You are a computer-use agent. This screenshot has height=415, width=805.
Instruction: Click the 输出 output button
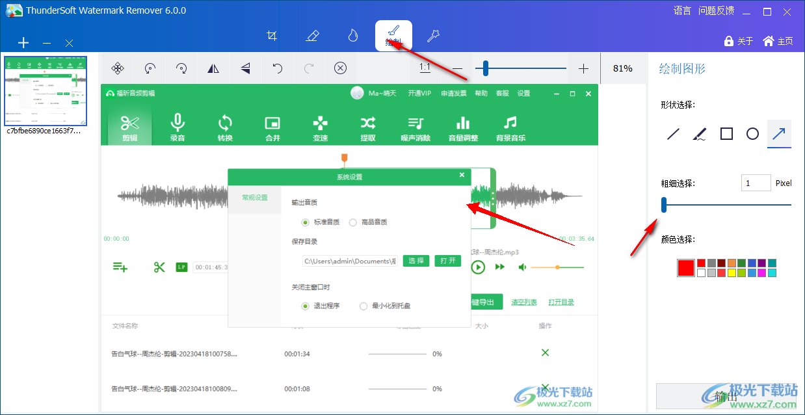tap(726, 396)
